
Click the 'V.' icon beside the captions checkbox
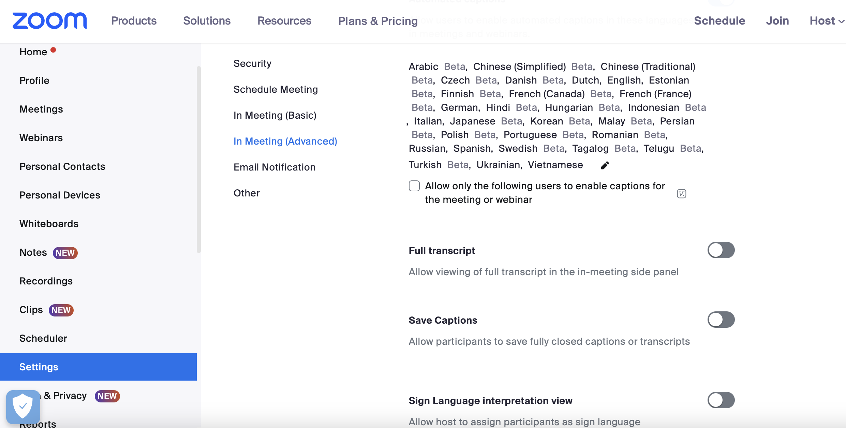click(681, 194)
